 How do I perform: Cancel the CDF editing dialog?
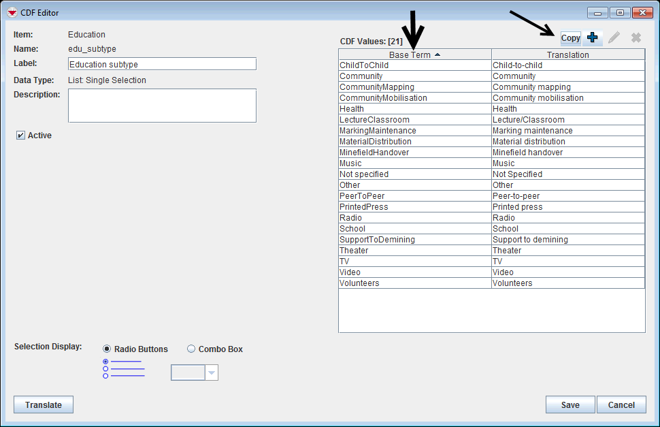click(621, 405)
